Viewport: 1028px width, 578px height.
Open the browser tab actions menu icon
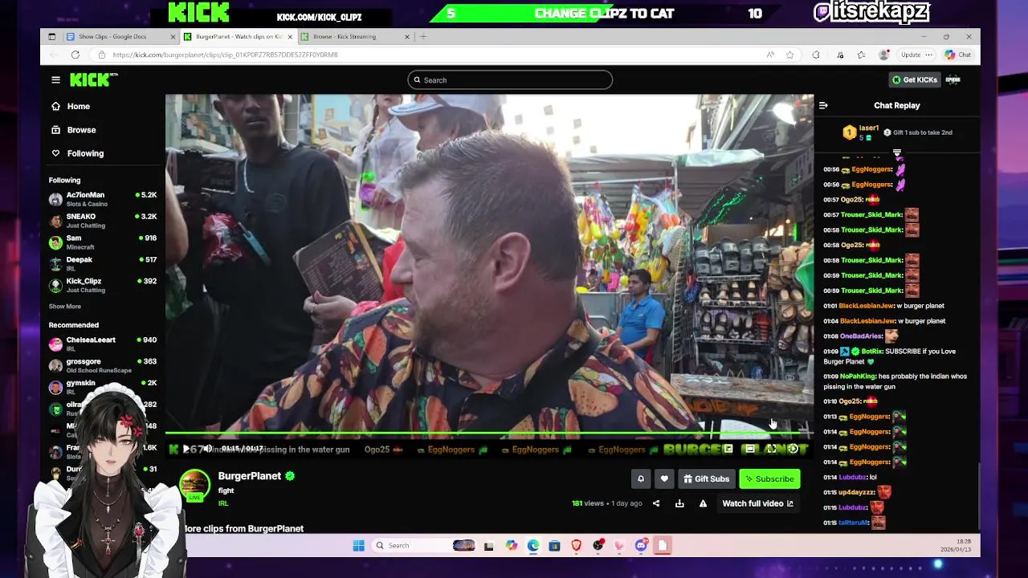[52, 36]
